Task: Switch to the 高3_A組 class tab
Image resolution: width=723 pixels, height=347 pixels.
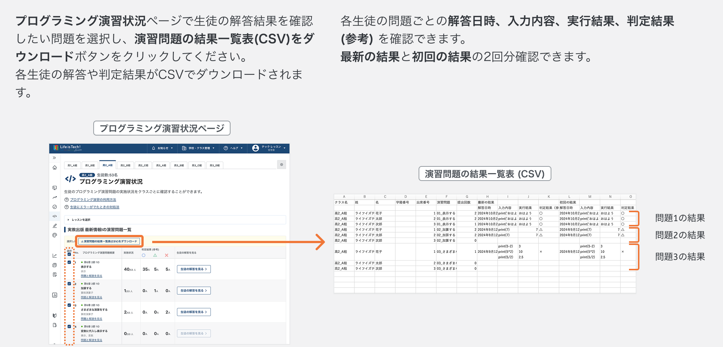Action: [161, 165]
